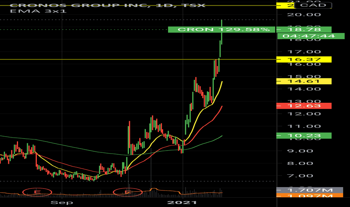Click the CAD currency button
350x207 pixels.
[x=313, y=5]
